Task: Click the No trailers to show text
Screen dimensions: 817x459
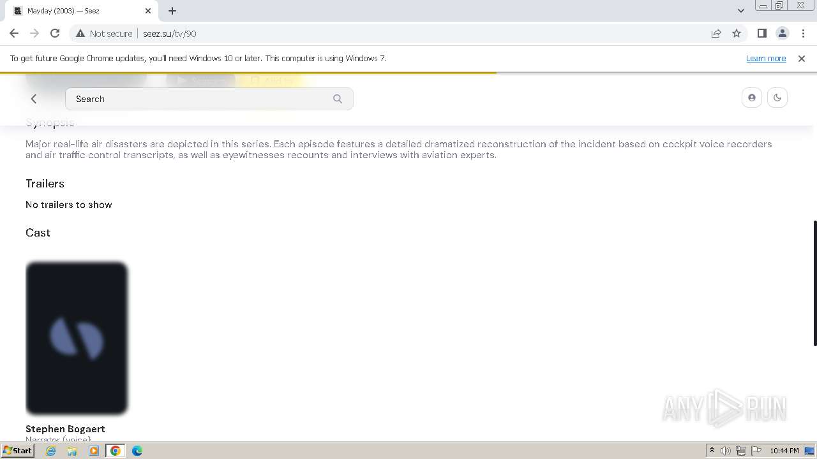Action: [69, 205]
